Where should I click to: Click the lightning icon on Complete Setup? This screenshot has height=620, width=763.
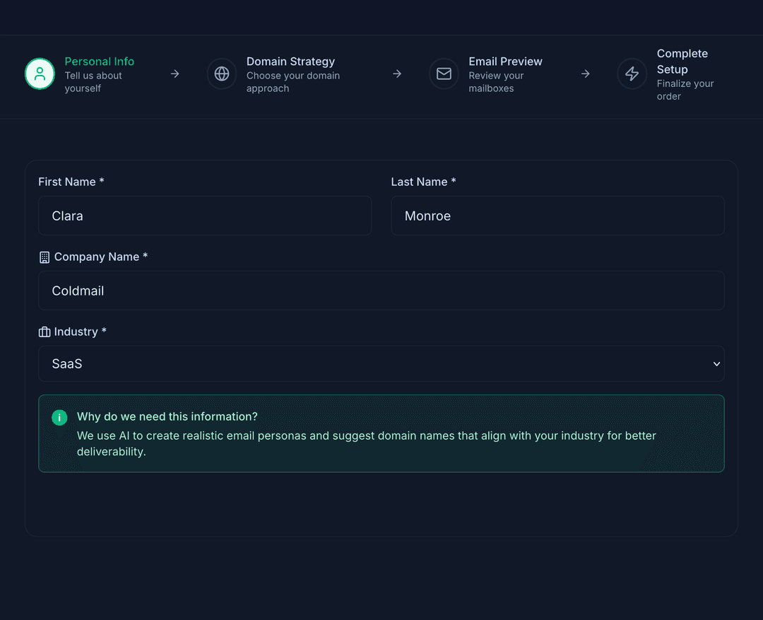tap(632, 74)
